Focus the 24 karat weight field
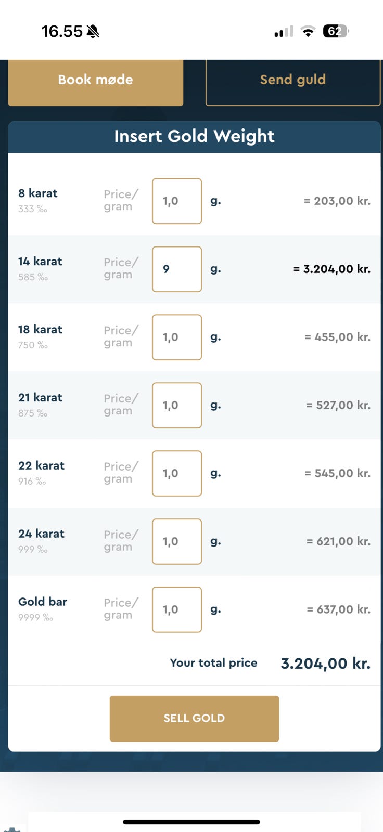Viewport: 383px width, 832px height. coord(177,542)
